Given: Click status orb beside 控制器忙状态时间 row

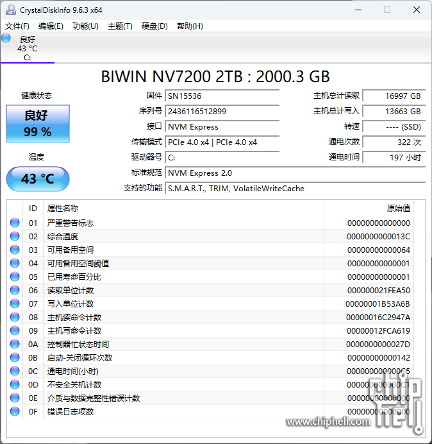Looking at the screenshot, I should pos(15,344).
